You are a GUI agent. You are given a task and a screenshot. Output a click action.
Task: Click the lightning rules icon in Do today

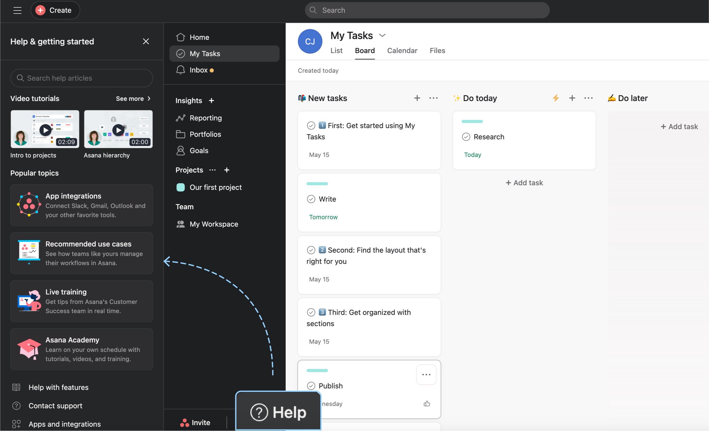tap(556, 98)
